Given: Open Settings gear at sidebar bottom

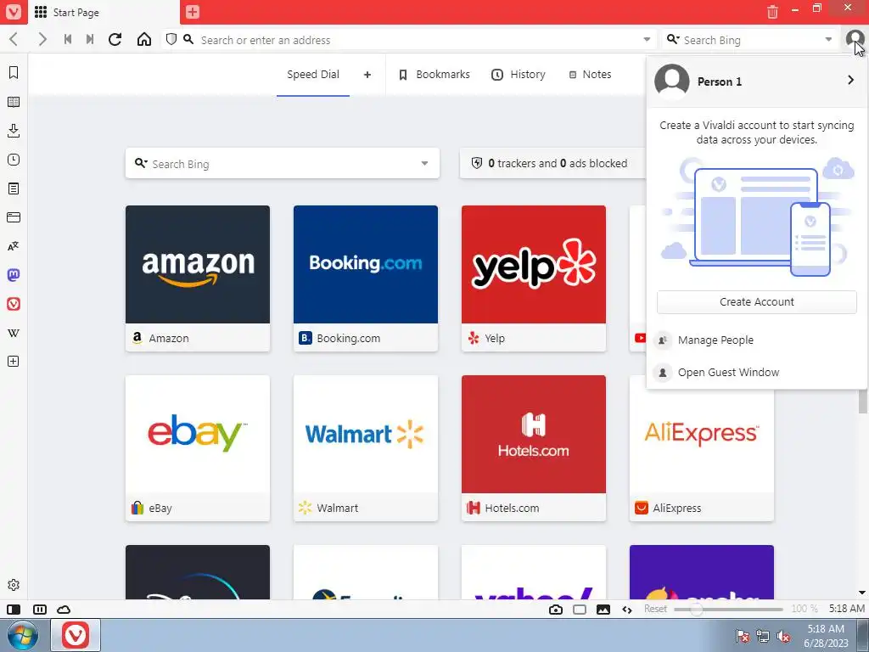Looking at the screenshot, I should click(x=14, y=585).
